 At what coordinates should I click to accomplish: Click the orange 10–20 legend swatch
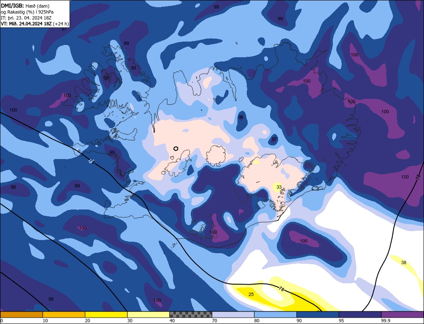click(64, 315)
